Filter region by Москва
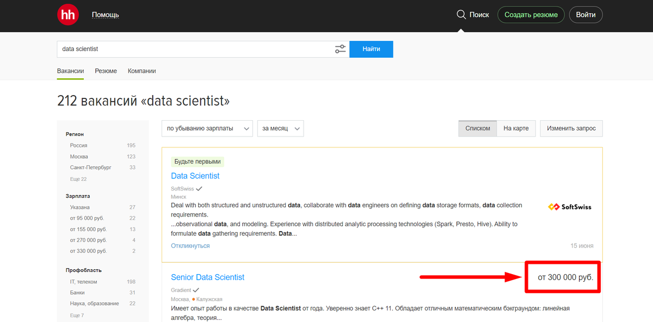The width and height of the screenshot is (653, 322). [x=79, y=157]
